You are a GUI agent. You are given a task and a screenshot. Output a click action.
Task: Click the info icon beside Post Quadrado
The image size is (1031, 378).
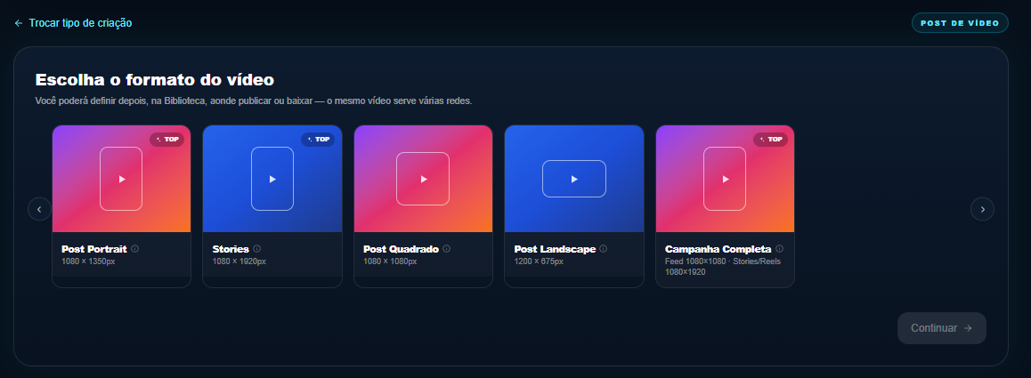[446, 249]
